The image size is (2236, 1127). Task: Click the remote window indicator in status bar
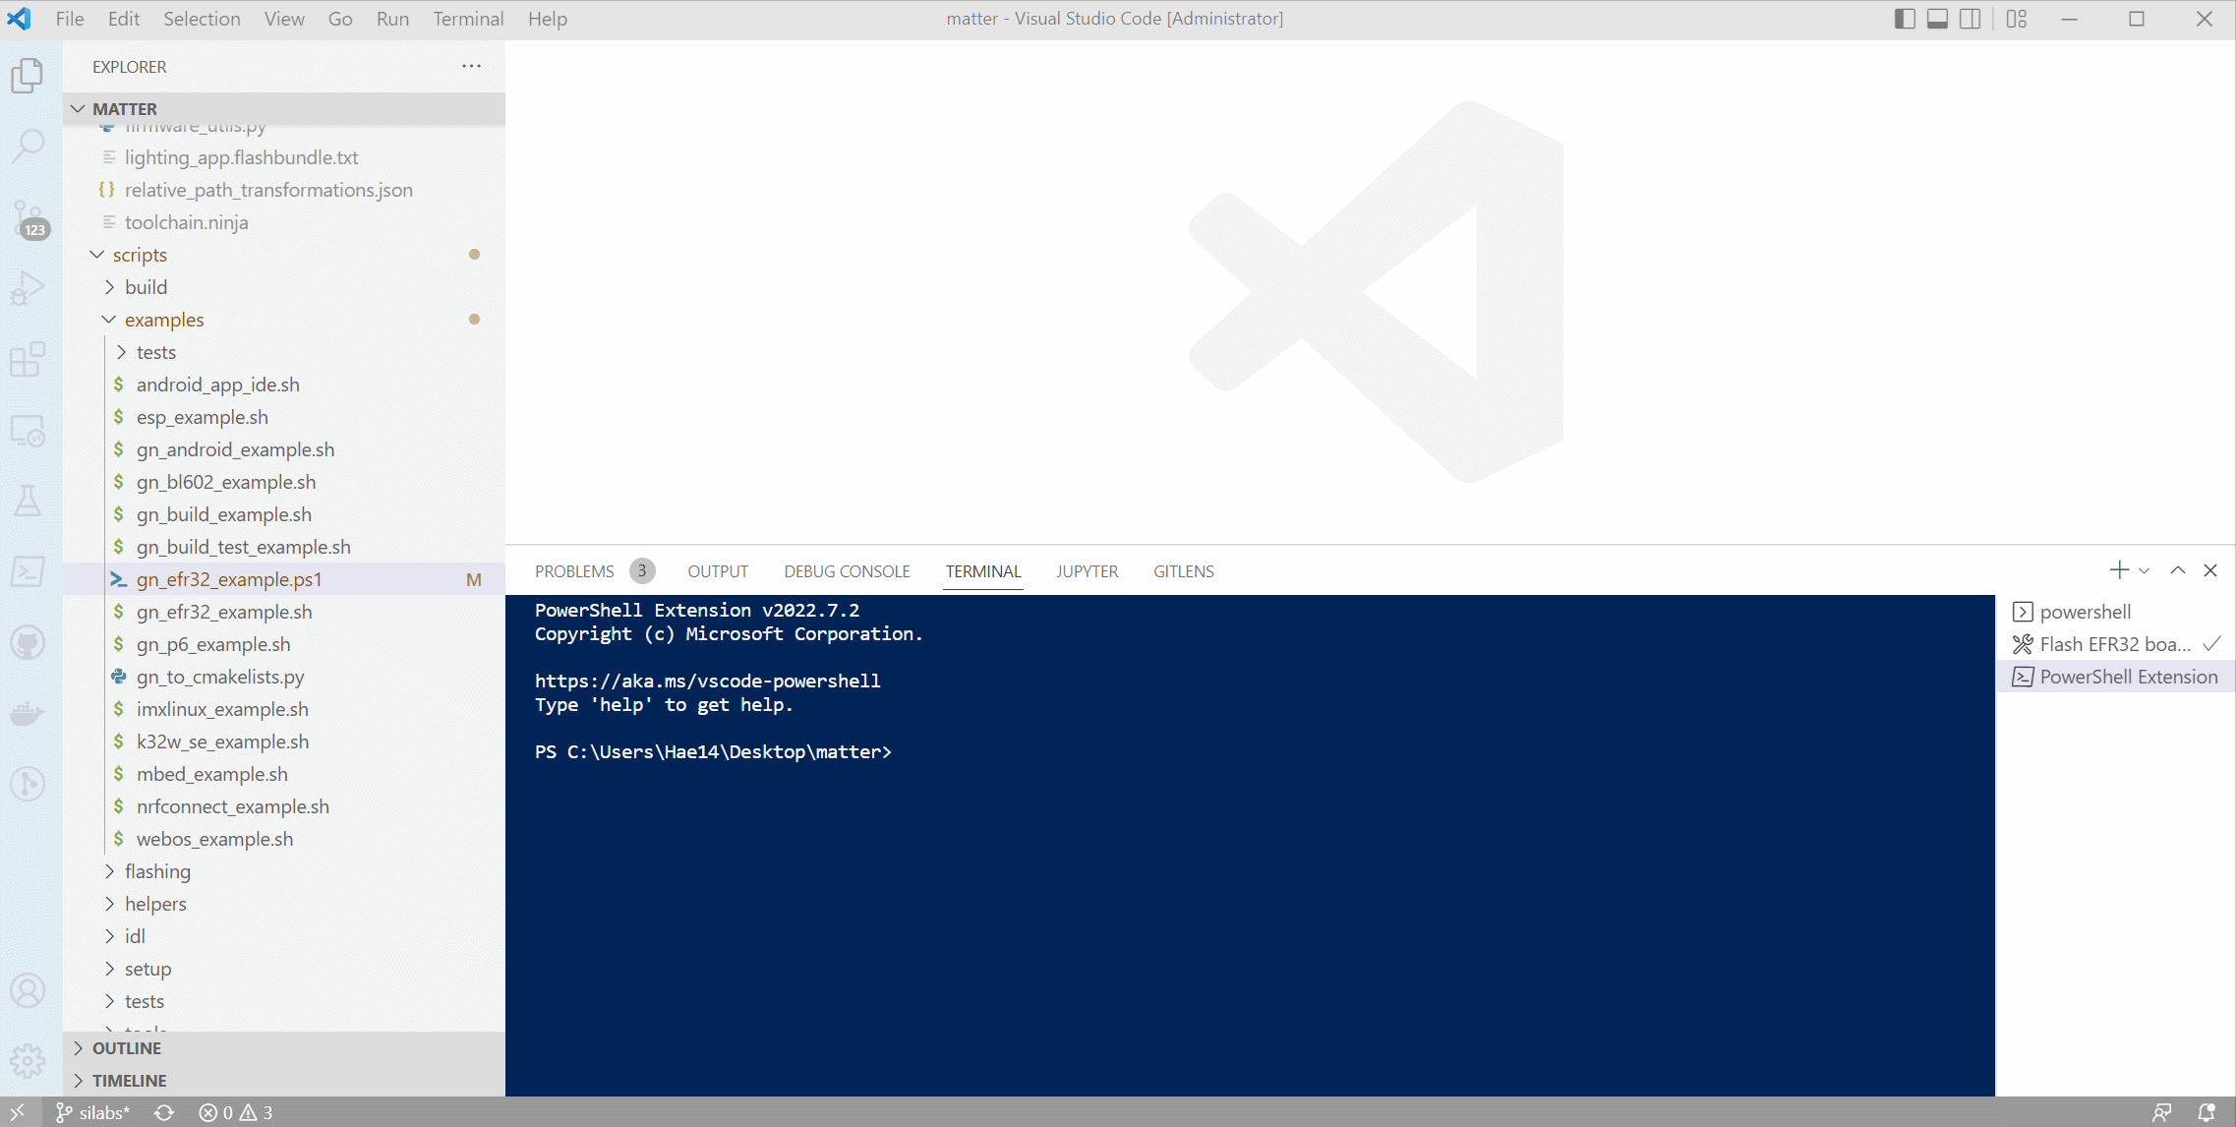pyautogui.click(x=18, y=1112)
